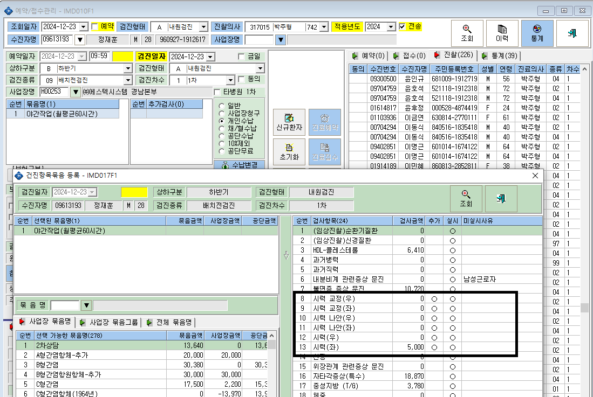The height and width of the screenshot is (397, 593).
Task: Select the 2차상담 row in bundle list
Action: 142,345
